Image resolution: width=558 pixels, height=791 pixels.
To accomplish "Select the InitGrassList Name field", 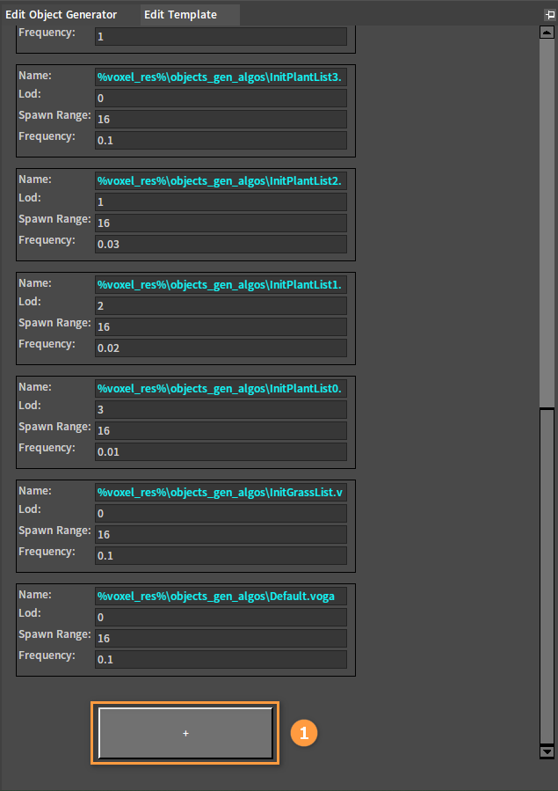I will point(221,493).
